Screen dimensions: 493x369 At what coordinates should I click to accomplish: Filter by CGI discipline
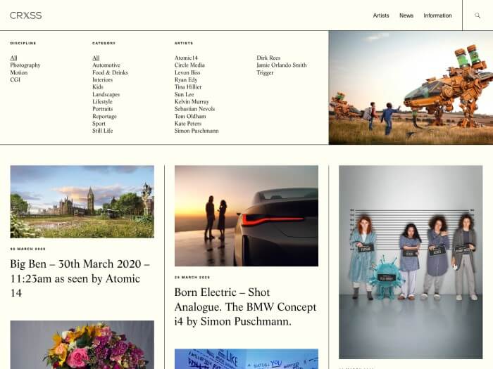pos(15,79)
